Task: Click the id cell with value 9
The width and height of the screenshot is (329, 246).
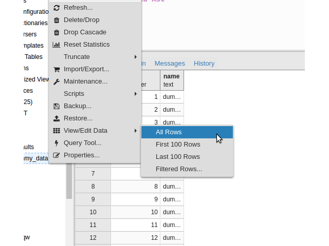Action: click(x=136, y=199)
